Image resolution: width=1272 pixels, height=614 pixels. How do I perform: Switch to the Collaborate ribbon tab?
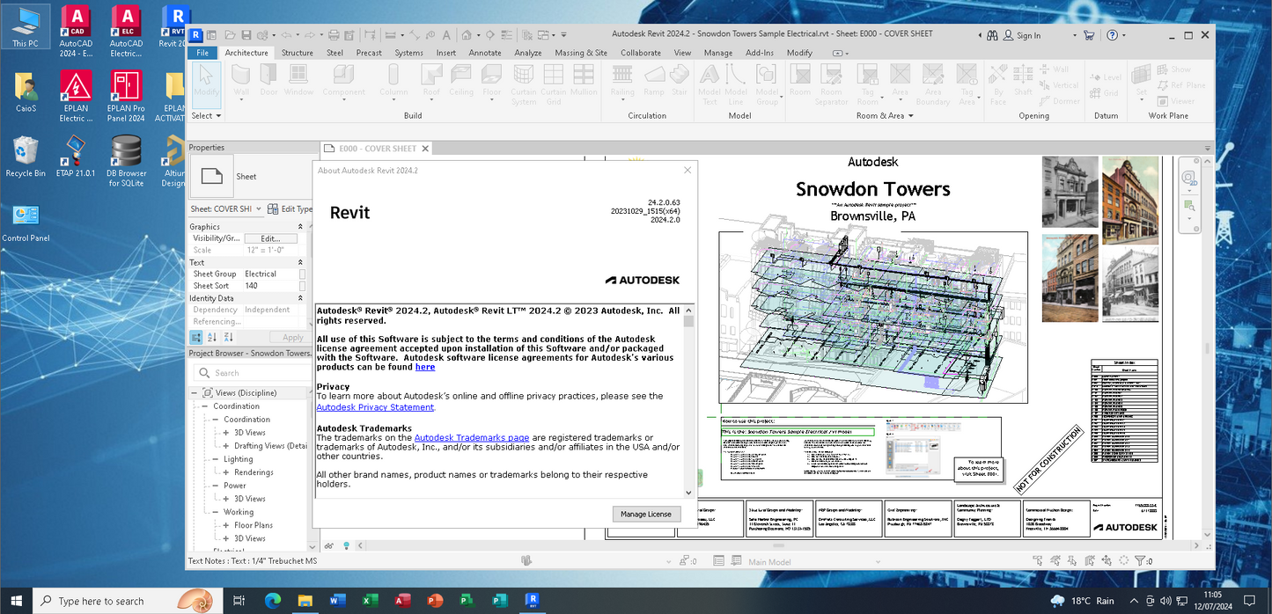tap(641, 53)
